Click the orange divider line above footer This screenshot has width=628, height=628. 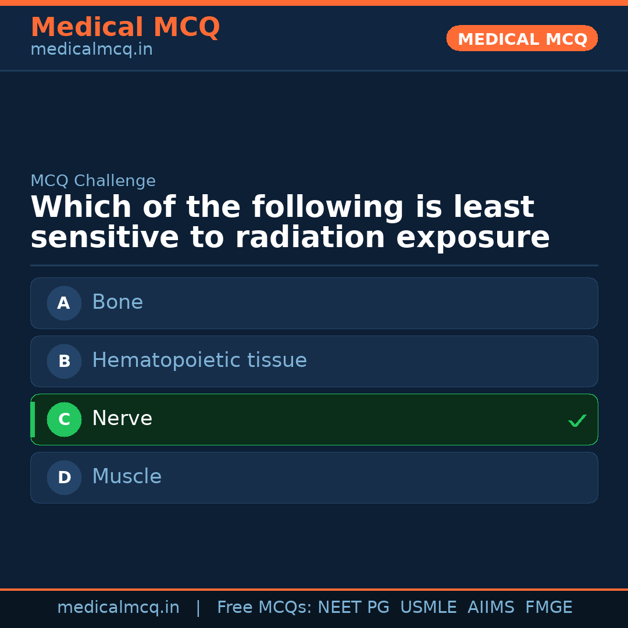pyautogui.click(x=314, y=589)
